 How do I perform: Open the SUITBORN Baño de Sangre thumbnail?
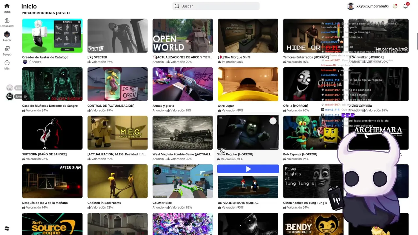point(52,133)
